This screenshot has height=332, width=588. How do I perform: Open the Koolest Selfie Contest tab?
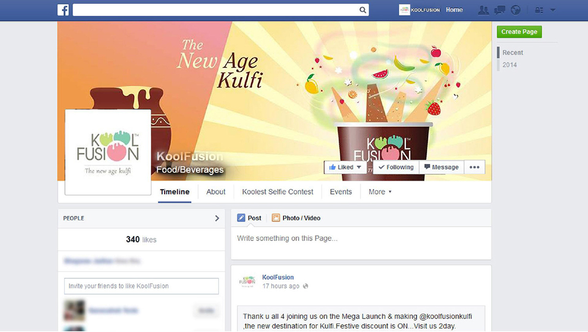click(277, 192)
